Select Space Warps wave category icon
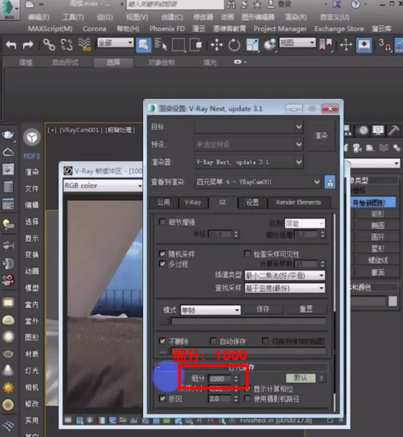 click(x=383, y=147)
